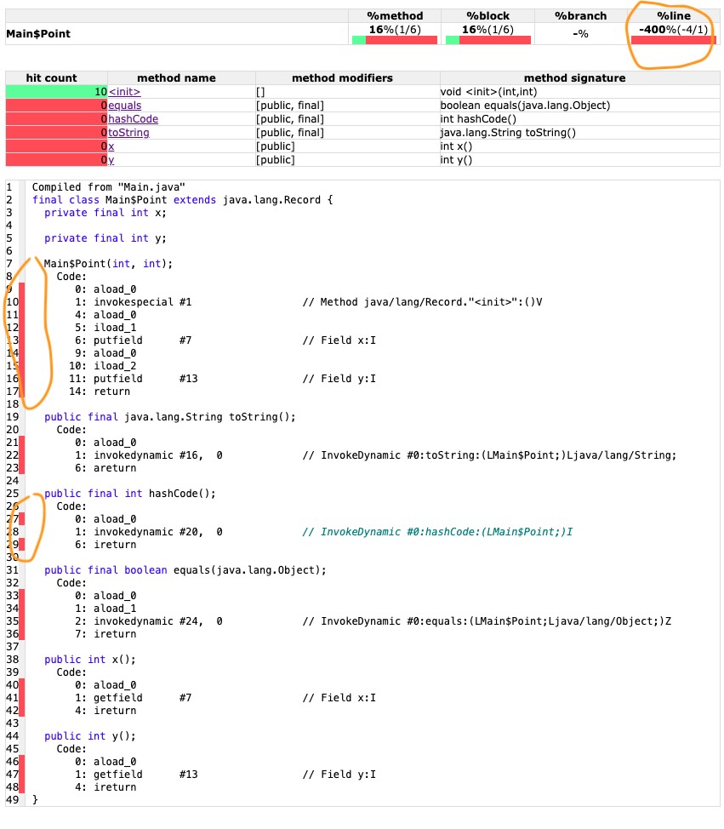This screenshot has width=724, height=829.
Task: Select the method signature column header
Action: (579, 77)
